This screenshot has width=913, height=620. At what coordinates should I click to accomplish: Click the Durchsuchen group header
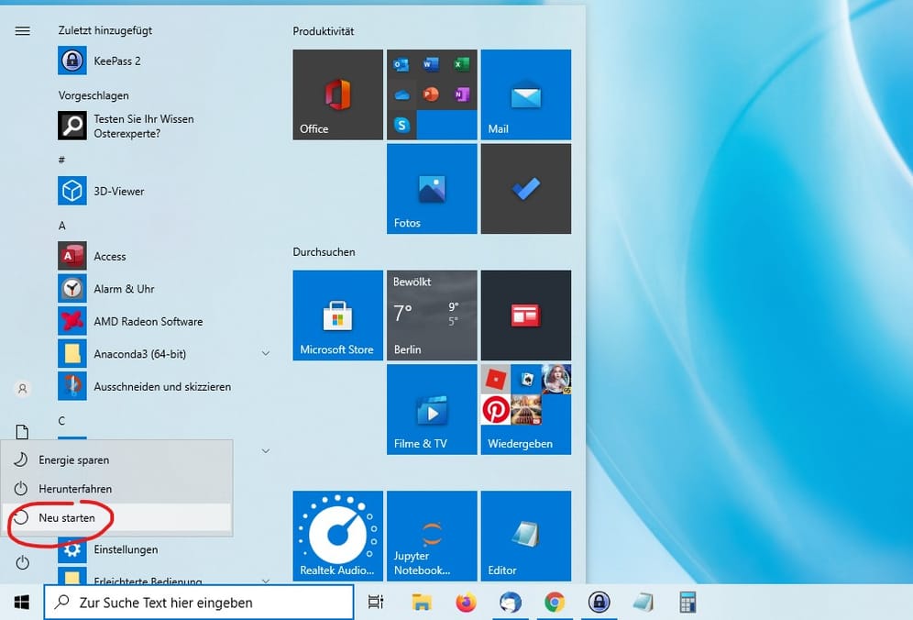pos(324,251)
